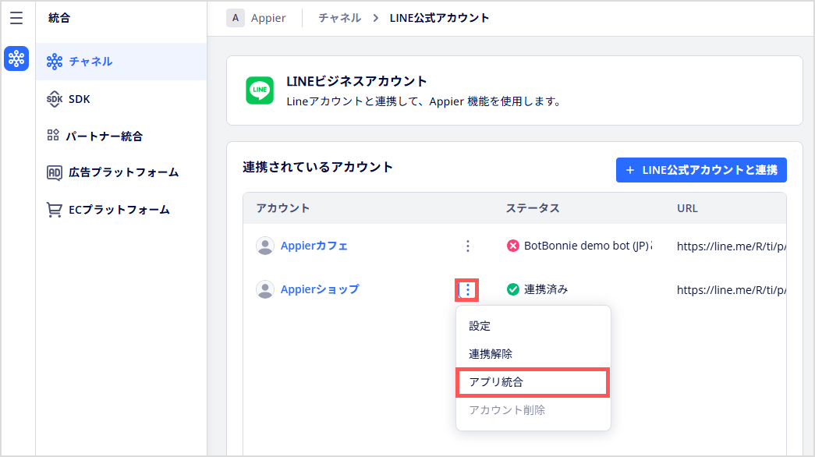Click the Appier workspace name
Image resolution: width=815 pixels, height=457 pixels.
(268, 18)
